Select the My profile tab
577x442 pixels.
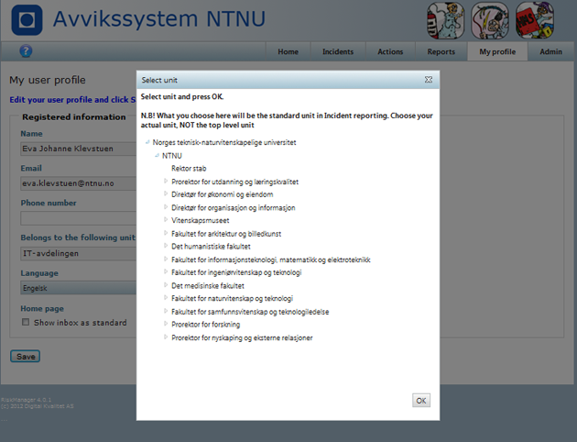(497, 51)
